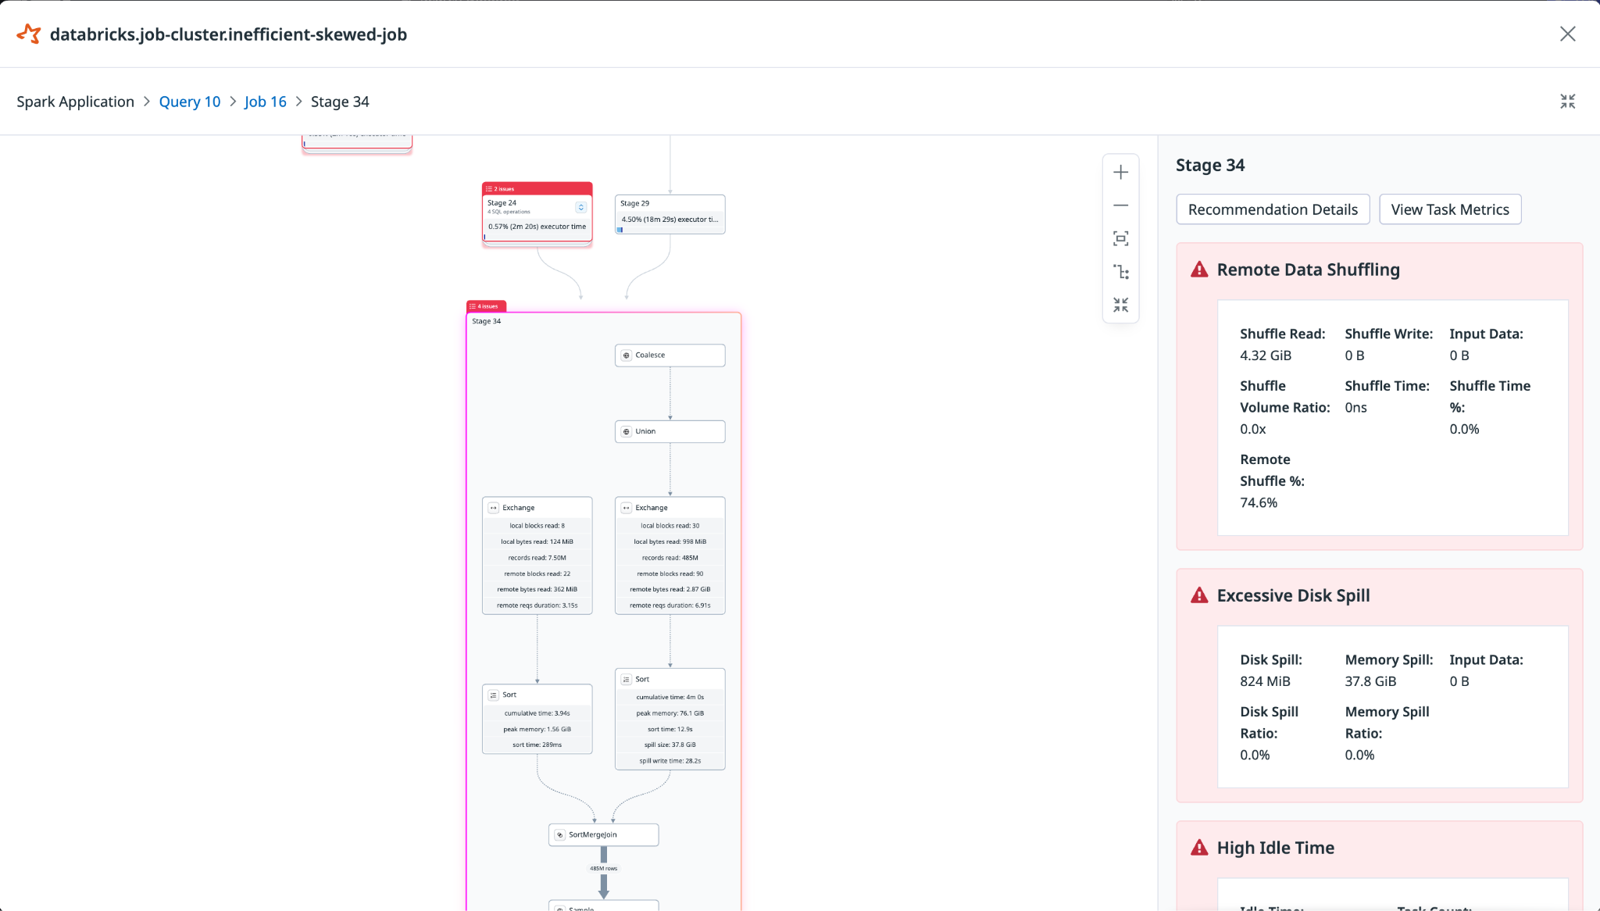Viewport: 1600px width, 911px height.
Task: Click 'spill size: 37.8 GiB' row
Action: click(x=670, y=745)
